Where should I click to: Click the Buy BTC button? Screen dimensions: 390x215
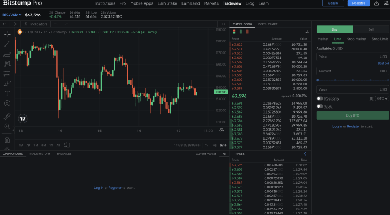pyautogui.click(x=353, y=115)
